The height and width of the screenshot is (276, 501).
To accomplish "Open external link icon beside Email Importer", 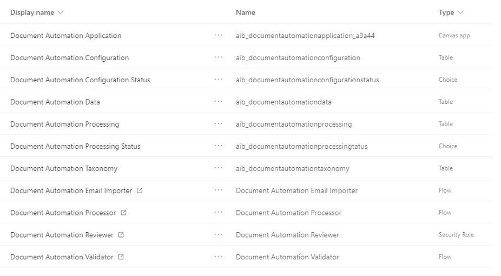I will [x=140, y=190].
